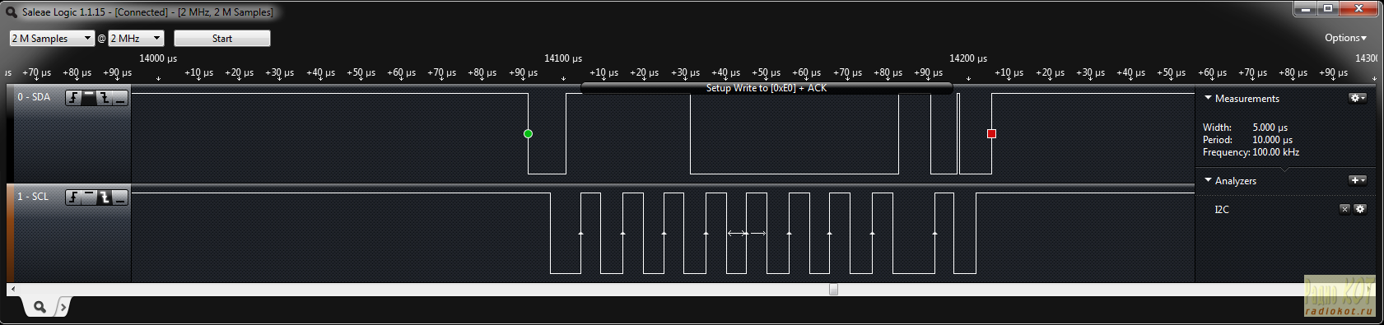Set low level trigger on SCL channel
1384x325 pixels.
point(120,197)
